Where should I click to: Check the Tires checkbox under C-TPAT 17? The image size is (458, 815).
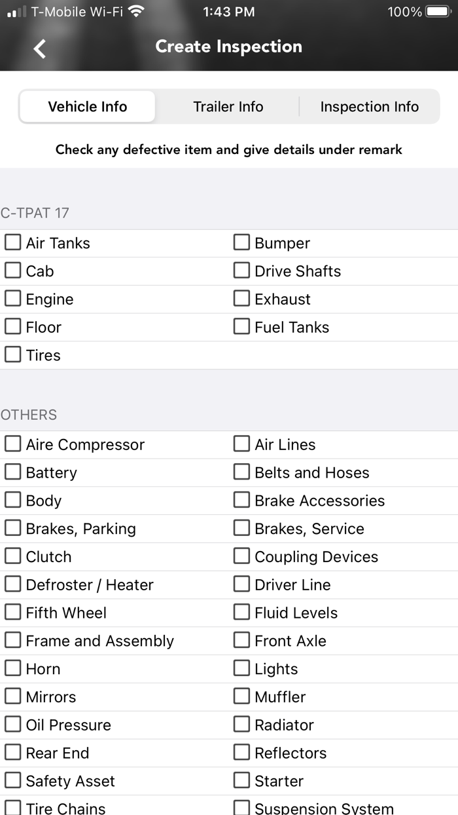tap(12, 354)
